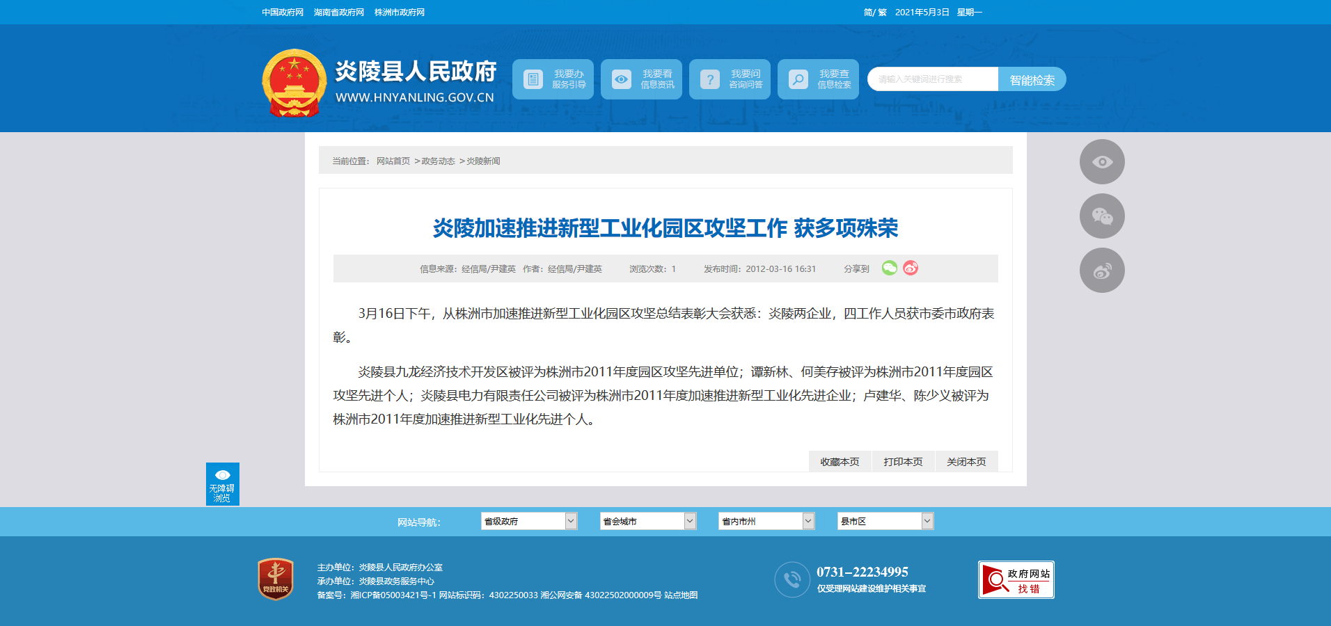The image size is (1331, 626).
Task: Share article via green WeChat icon
Action: pos(889,268)
